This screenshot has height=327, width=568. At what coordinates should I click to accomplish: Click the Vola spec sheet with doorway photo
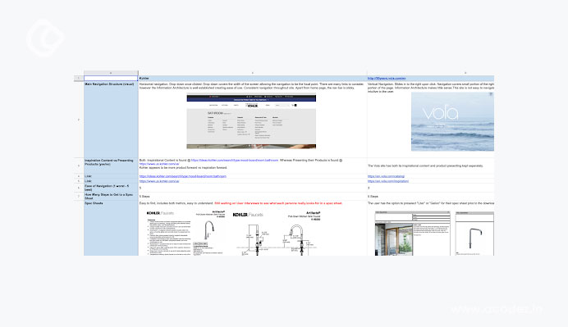point(413,234)
